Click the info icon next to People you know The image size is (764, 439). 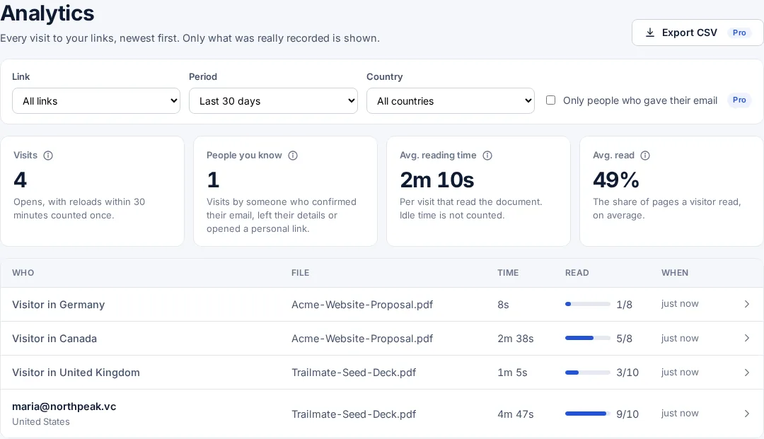293,156
